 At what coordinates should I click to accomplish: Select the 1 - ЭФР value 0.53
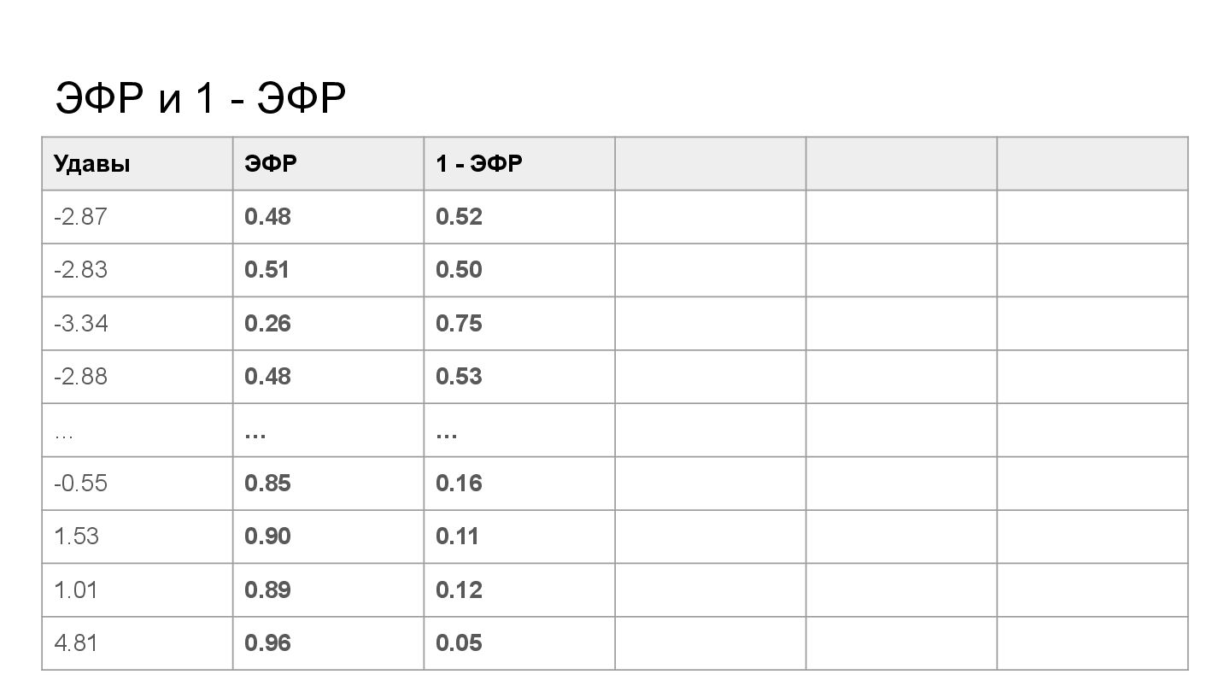pyautogui.click(x=459, y=377)
